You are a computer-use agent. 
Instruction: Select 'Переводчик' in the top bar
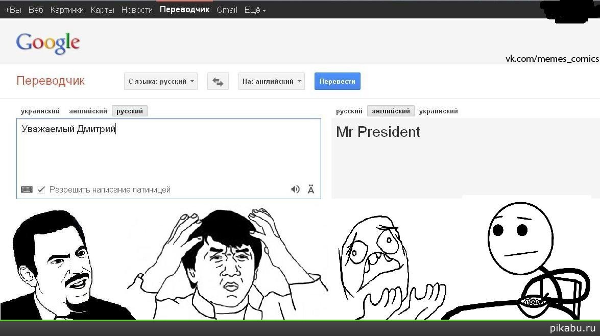click(184, 10)
